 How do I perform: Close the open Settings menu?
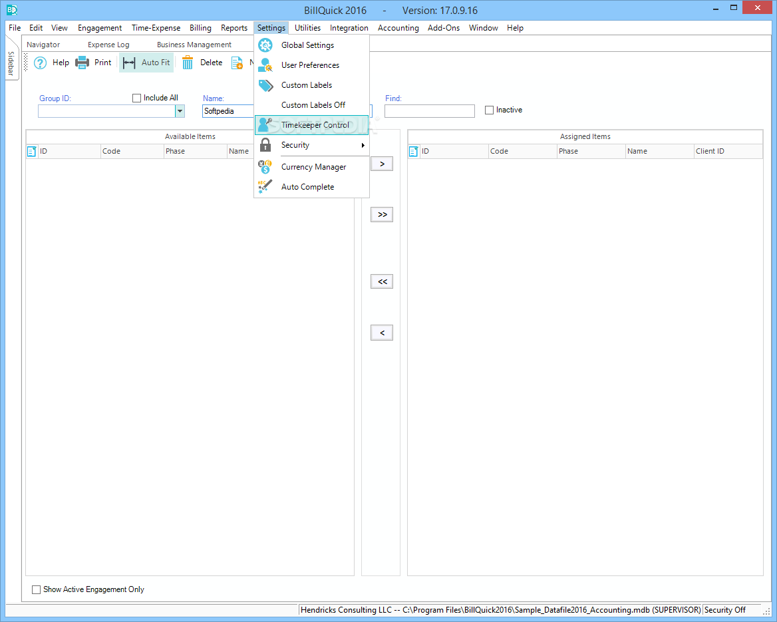271,28
